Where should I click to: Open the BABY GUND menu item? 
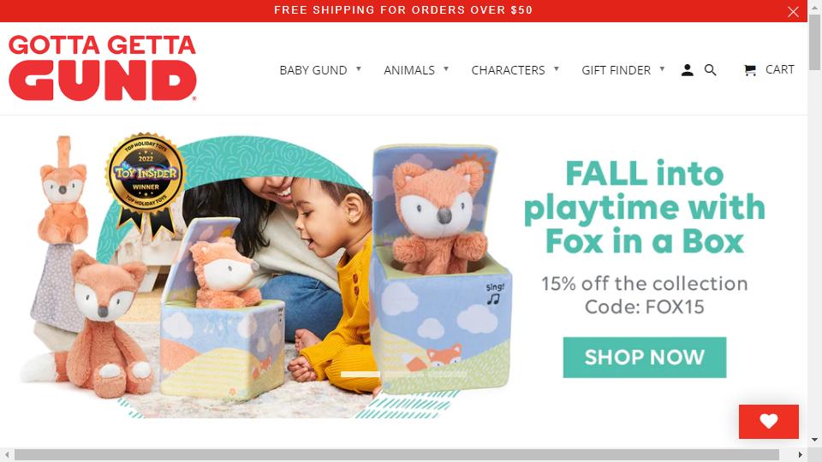313,70
